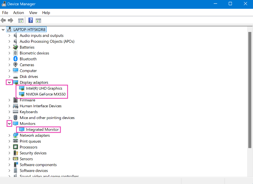The height and width of the screenshot is (184, 253).
Task: Click the Batteries category icon
Action: pos(16,47)
